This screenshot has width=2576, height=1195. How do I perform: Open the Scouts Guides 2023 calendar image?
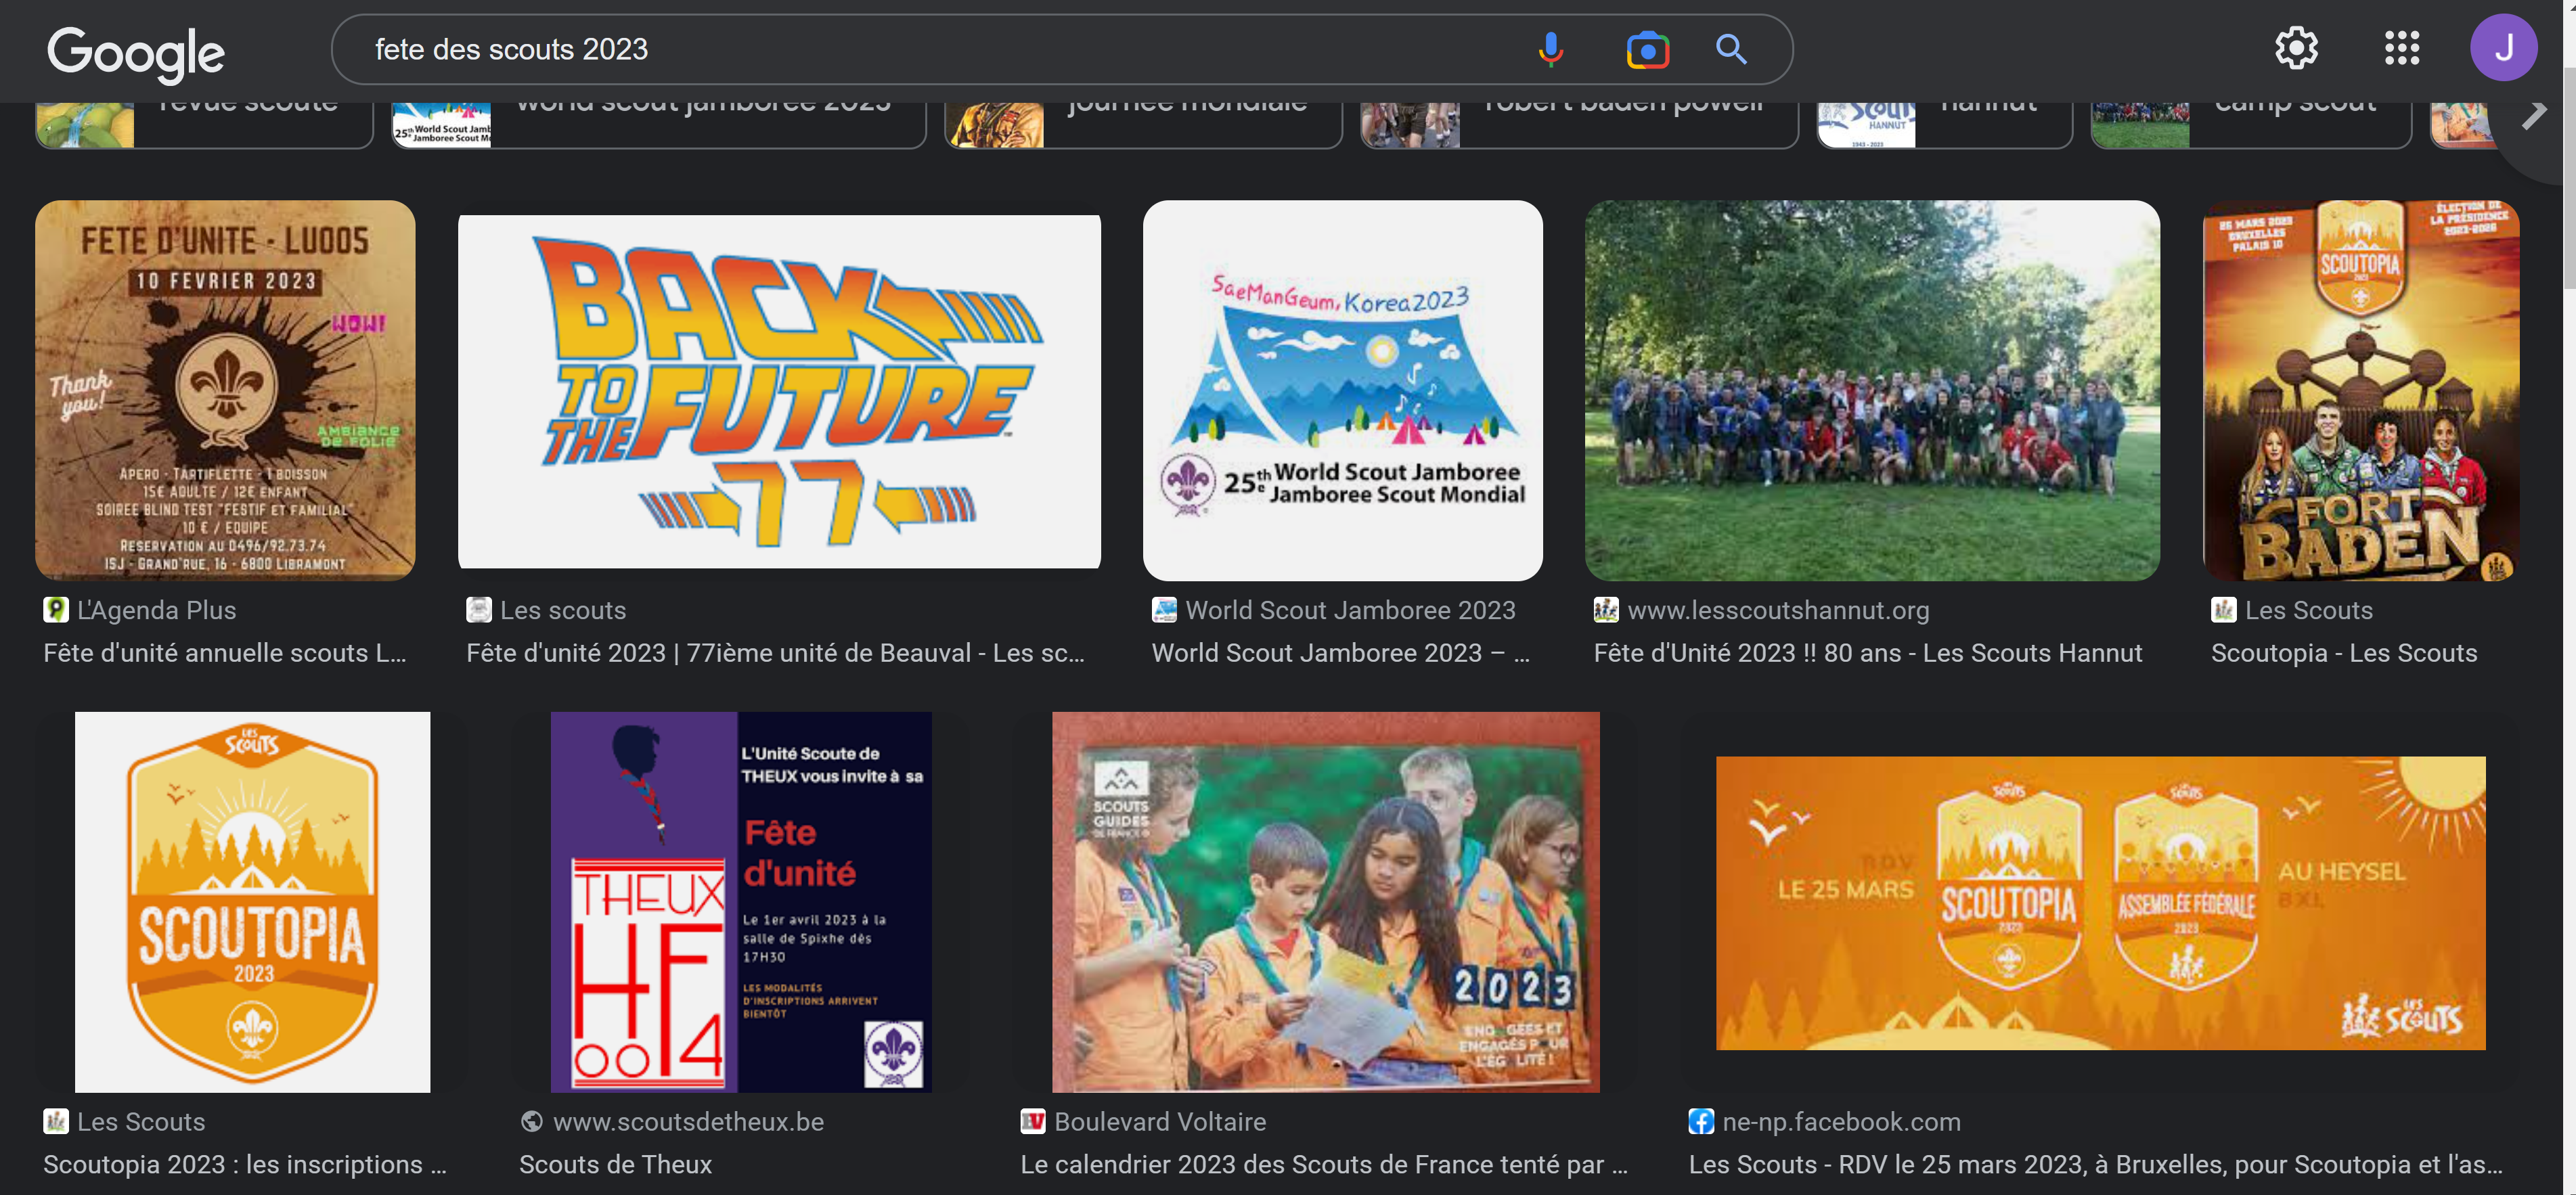[x=1325, y=901]
